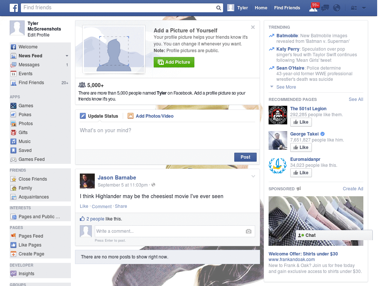Open the post options chevron on Jason's post
The width and height of the screenshot is (382, 286).
[x=253, y=176]
